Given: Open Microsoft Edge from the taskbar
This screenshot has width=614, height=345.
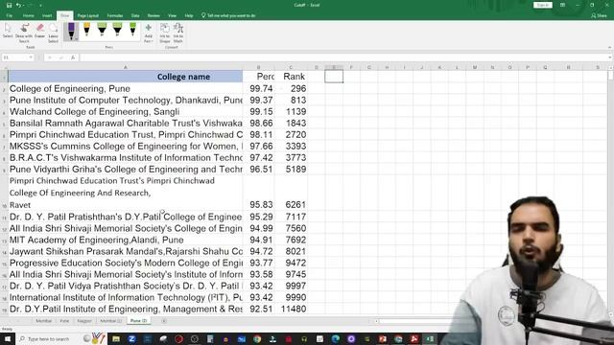Looking at the screenshot, I should point(336,338).
